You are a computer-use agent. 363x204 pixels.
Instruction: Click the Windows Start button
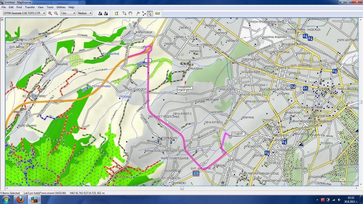6,199
